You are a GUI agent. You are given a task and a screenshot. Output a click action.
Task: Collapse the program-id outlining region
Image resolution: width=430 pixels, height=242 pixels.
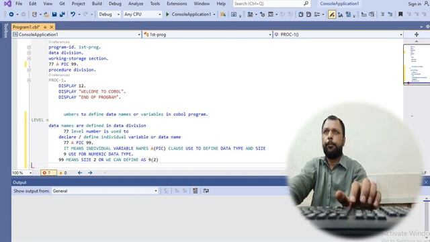tap(29, 47)
